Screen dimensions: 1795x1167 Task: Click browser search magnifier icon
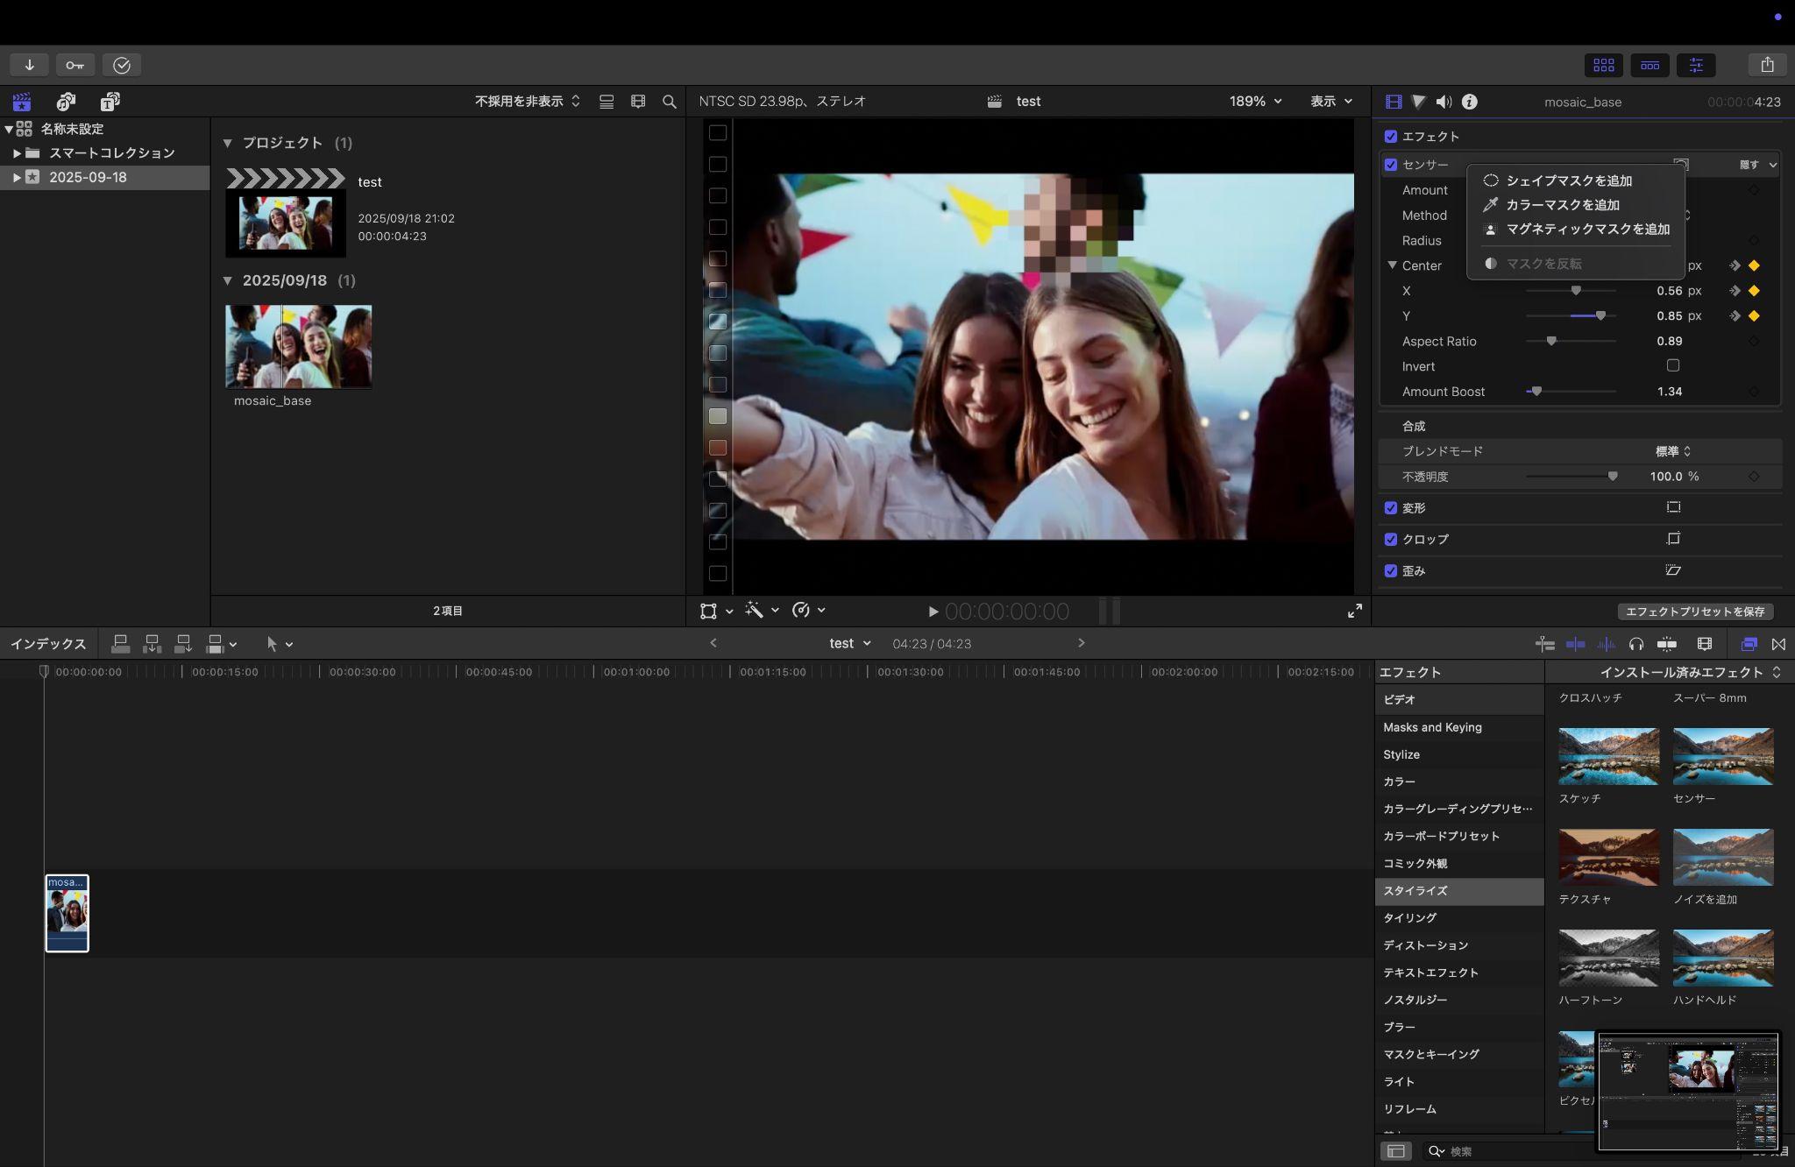point(670,102)
